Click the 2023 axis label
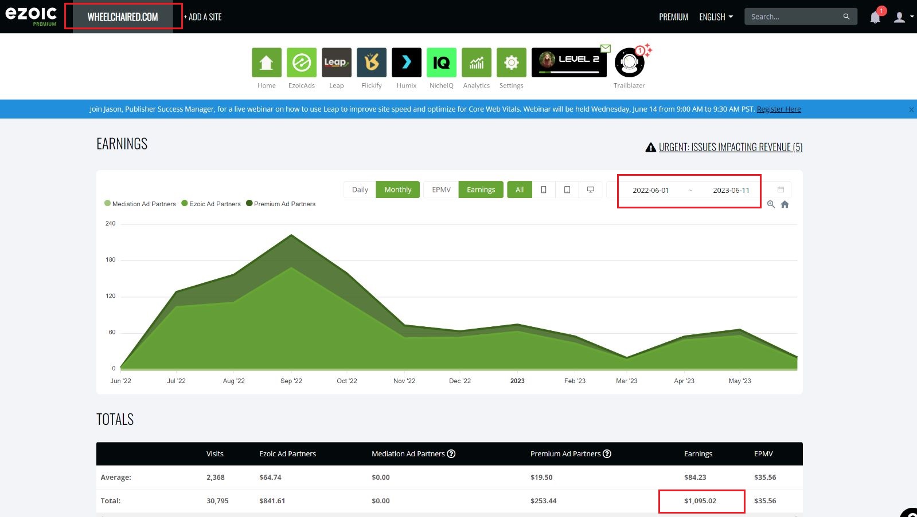Image resolution: width=917 pixels, height=517 pixels. tap(517, 381)
